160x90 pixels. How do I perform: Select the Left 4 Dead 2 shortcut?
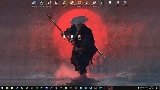tap(72, 3)
